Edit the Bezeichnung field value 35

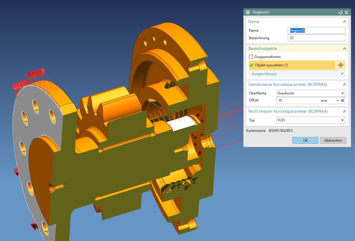(x=316, y=38)
